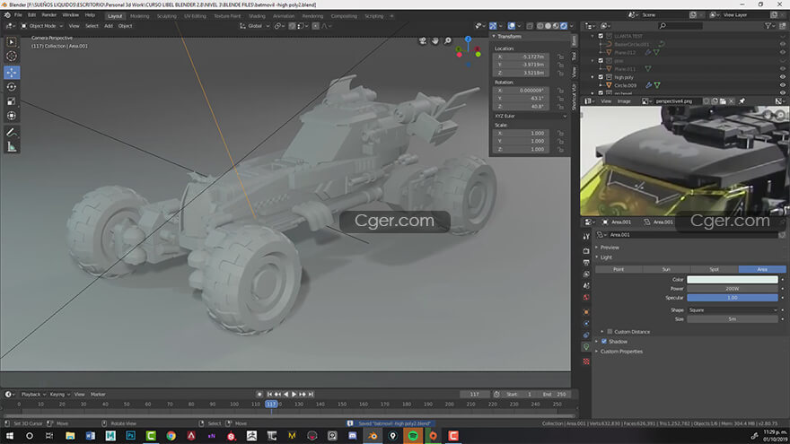Click the Blender icon in Windows taskbar
790x444 pixels.
(373, 435)
